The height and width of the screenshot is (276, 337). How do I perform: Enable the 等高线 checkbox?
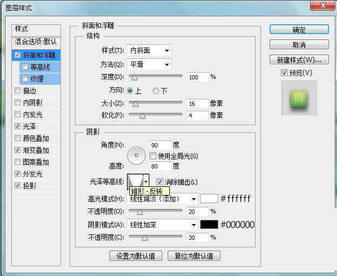(x=25, y=67)
